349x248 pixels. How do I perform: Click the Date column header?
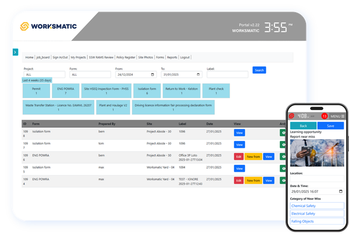pyautogui.click(x=209, y=124)
